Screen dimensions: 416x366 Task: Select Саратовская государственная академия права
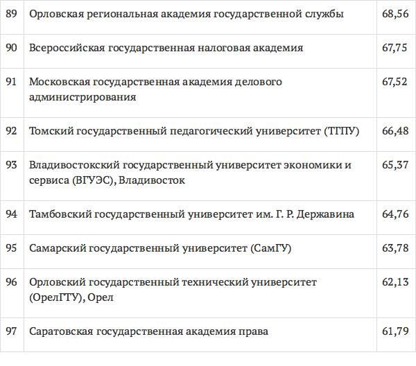pyautogui.click(x=148, y=332)
